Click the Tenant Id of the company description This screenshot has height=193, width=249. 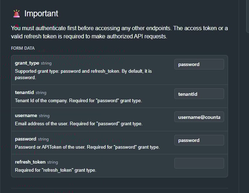click(78, 101)
